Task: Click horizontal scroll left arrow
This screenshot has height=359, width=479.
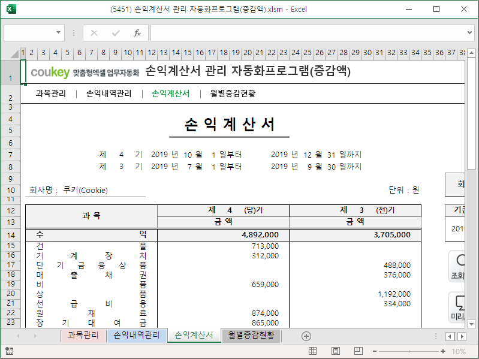Action: [x=450, y=336]
